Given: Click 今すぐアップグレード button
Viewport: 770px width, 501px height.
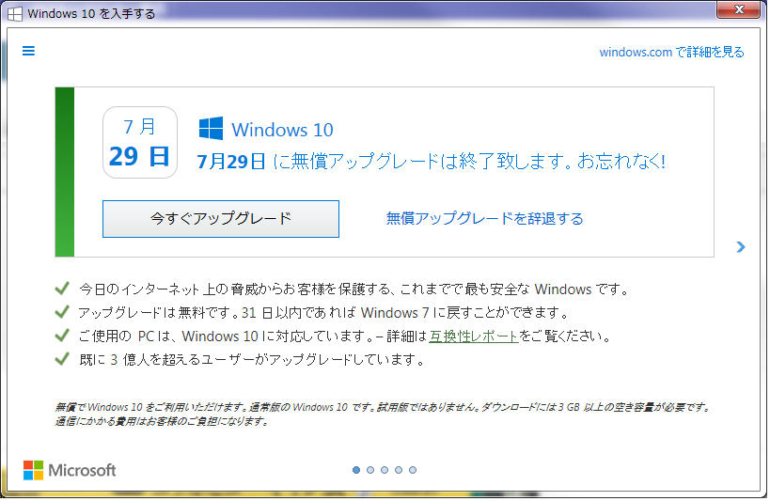Looking at the screenshot, I should click(221, 219).
